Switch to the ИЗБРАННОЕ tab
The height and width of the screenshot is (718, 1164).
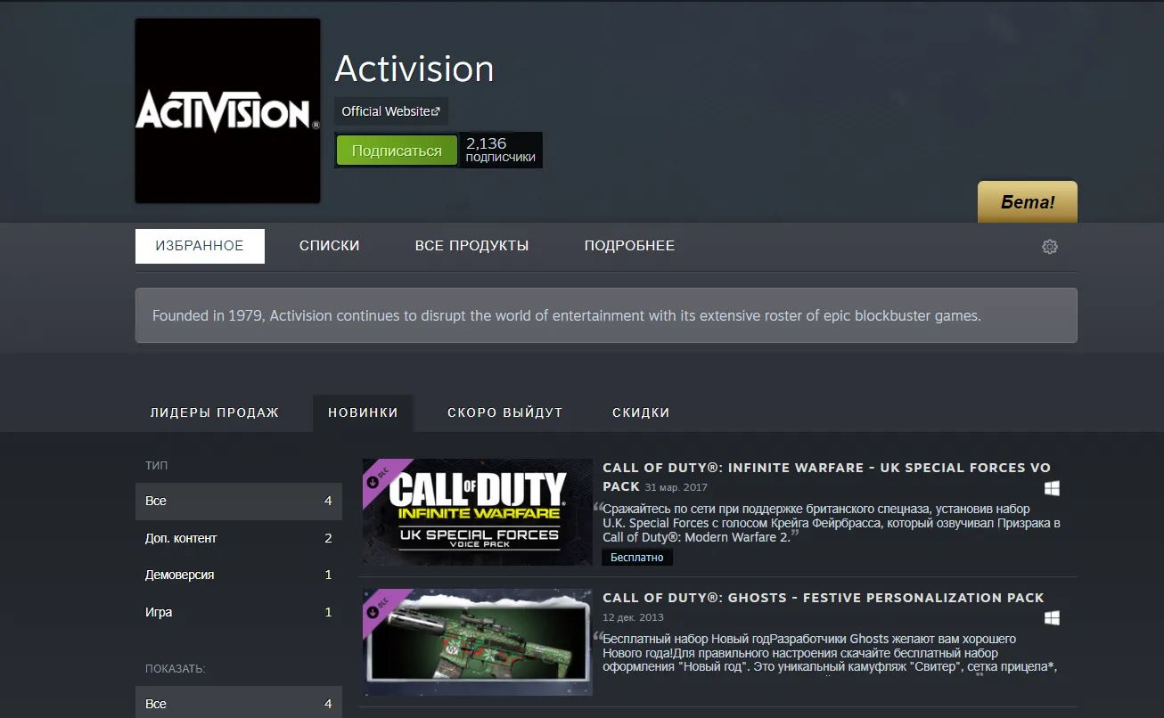pyautogui.click(x=200, y=246)
